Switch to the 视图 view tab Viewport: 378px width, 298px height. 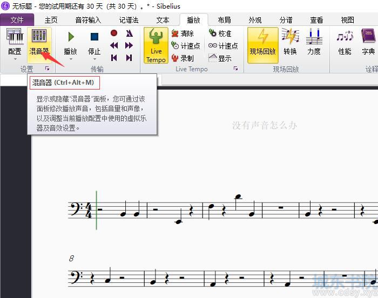347,20
